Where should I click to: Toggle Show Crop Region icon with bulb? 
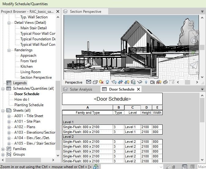127,82
